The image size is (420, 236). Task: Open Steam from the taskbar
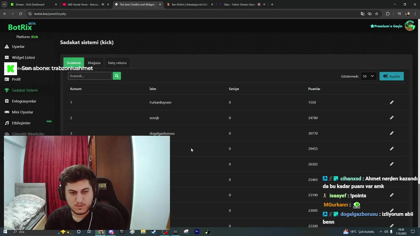[154, 232]
